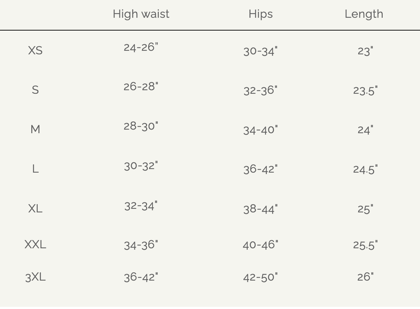Click the 30-32" high waist cell
The height and width of the screenshot is (309, 420).
point(141,166)
